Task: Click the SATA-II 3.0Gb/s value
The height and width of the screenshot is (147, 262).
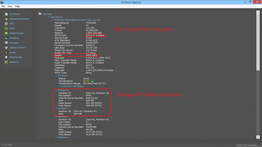Action: coord(95,35)
